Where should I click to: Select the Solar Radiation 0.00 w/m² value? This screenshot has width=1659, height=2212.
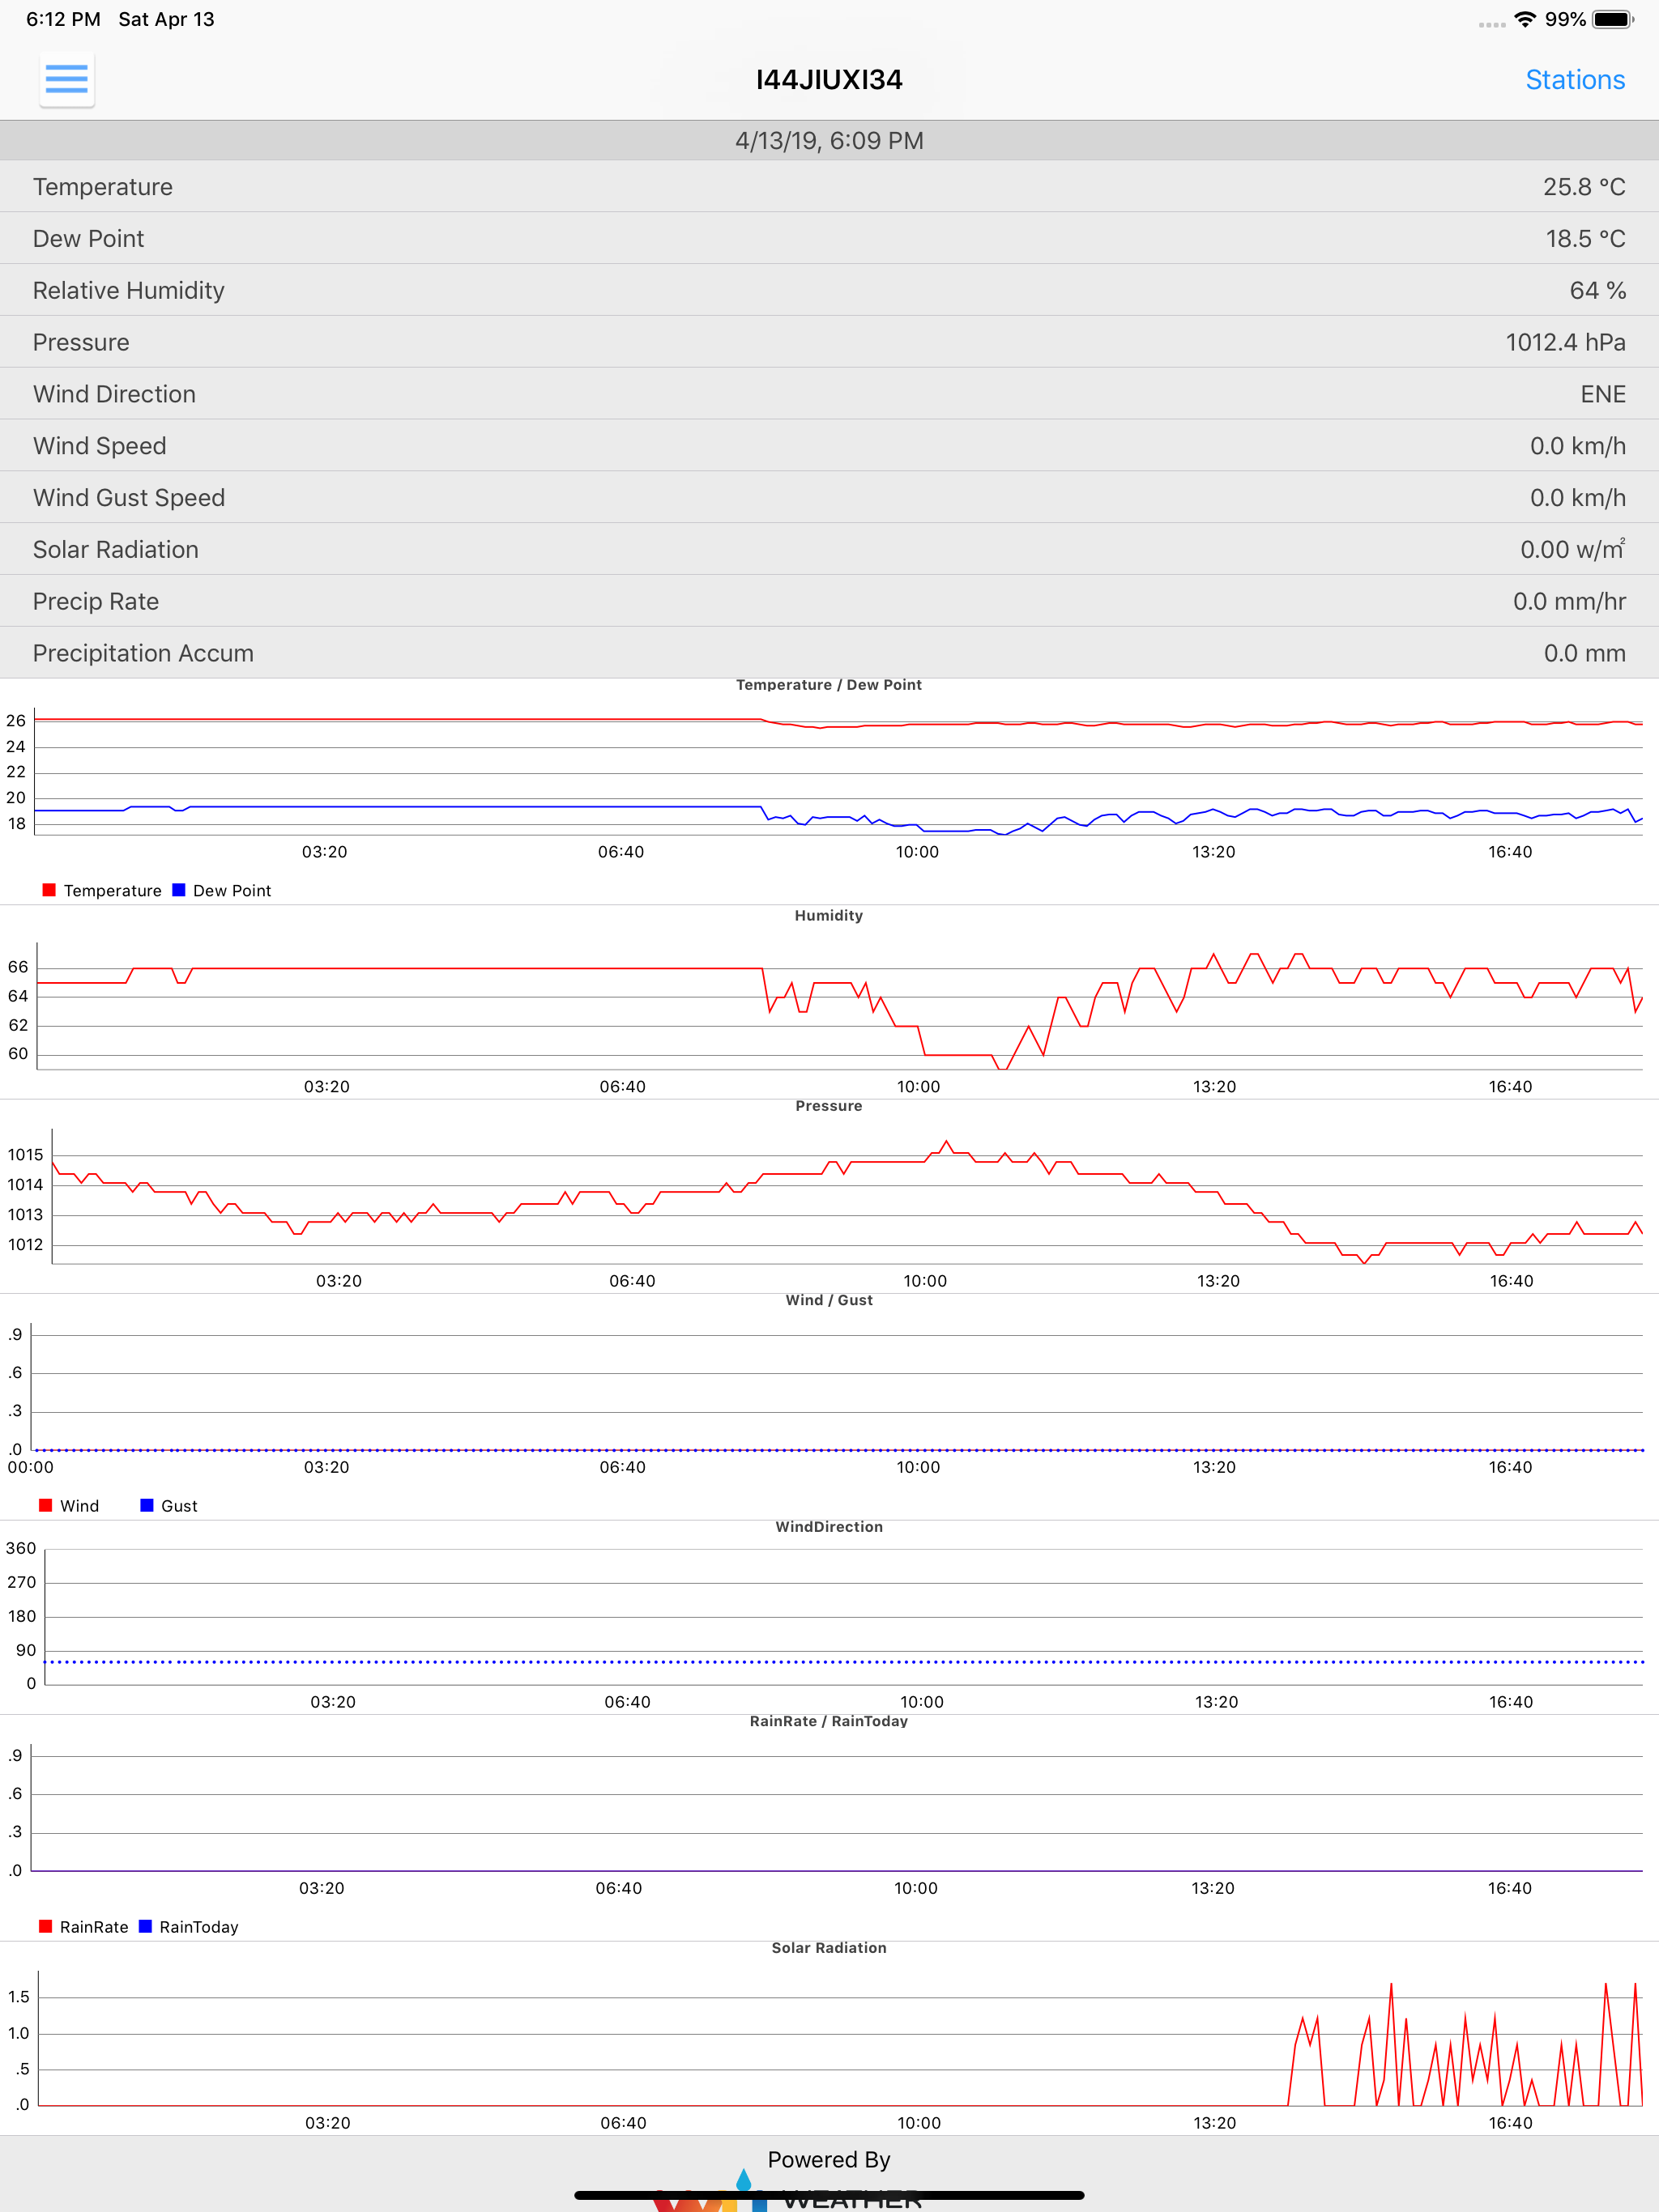[x=1572, y=549]
